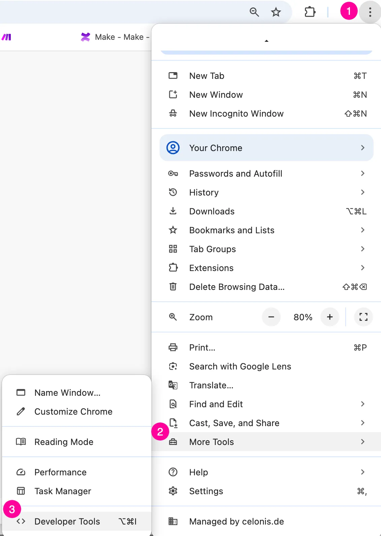This screenshot has width=381, height=536.
Task: Click the New Window icon
Action: (173, 94)
